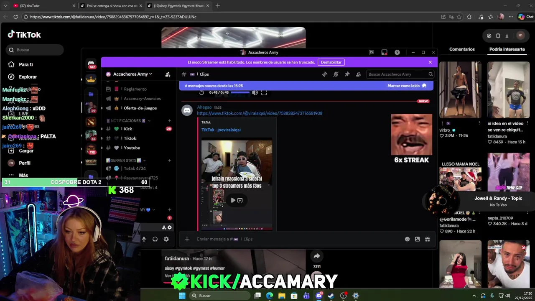Image resolution: width=535 pixels, height=301 pixels.
Task: Click Deshabilitar streamer mode button
Action: click(x=331, y=62)
